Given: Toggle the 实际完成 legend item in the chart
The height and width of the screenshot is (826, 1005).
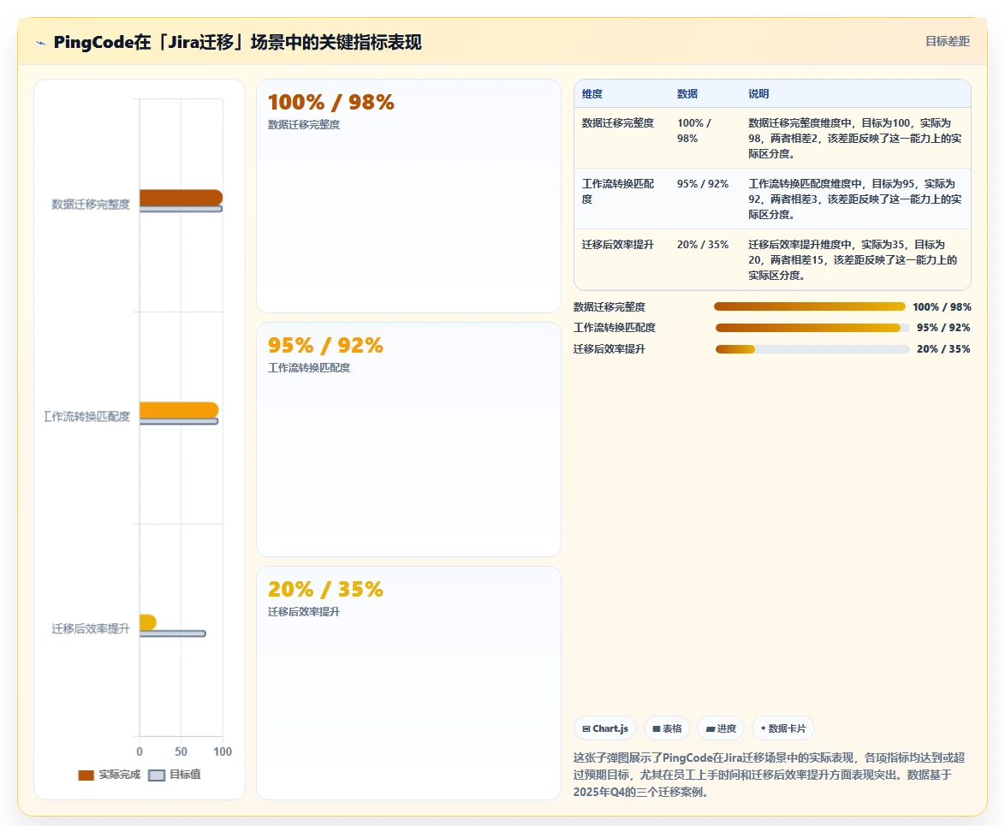Looking at the screenshot, I should 109,775.
